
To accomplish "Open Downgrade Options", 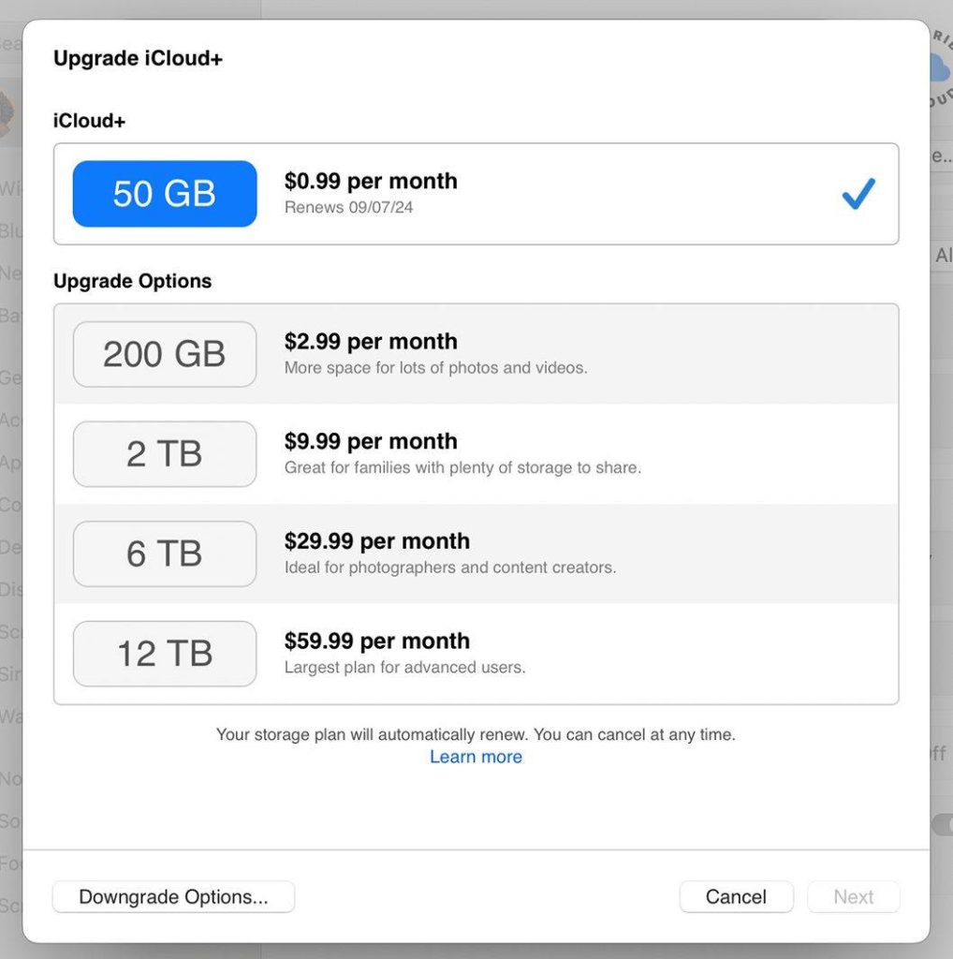I will pyautogui.click(x=173, y=896).
